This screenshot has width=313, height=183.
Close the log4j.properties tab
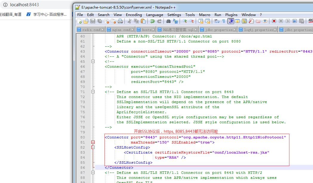tap(275, 30)
